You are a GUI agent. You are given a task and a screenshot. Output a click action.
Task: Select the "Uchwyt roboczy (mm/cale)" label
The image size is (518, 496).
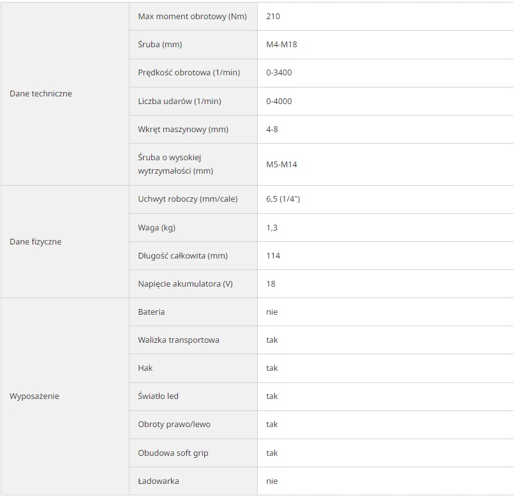point(188,199)
